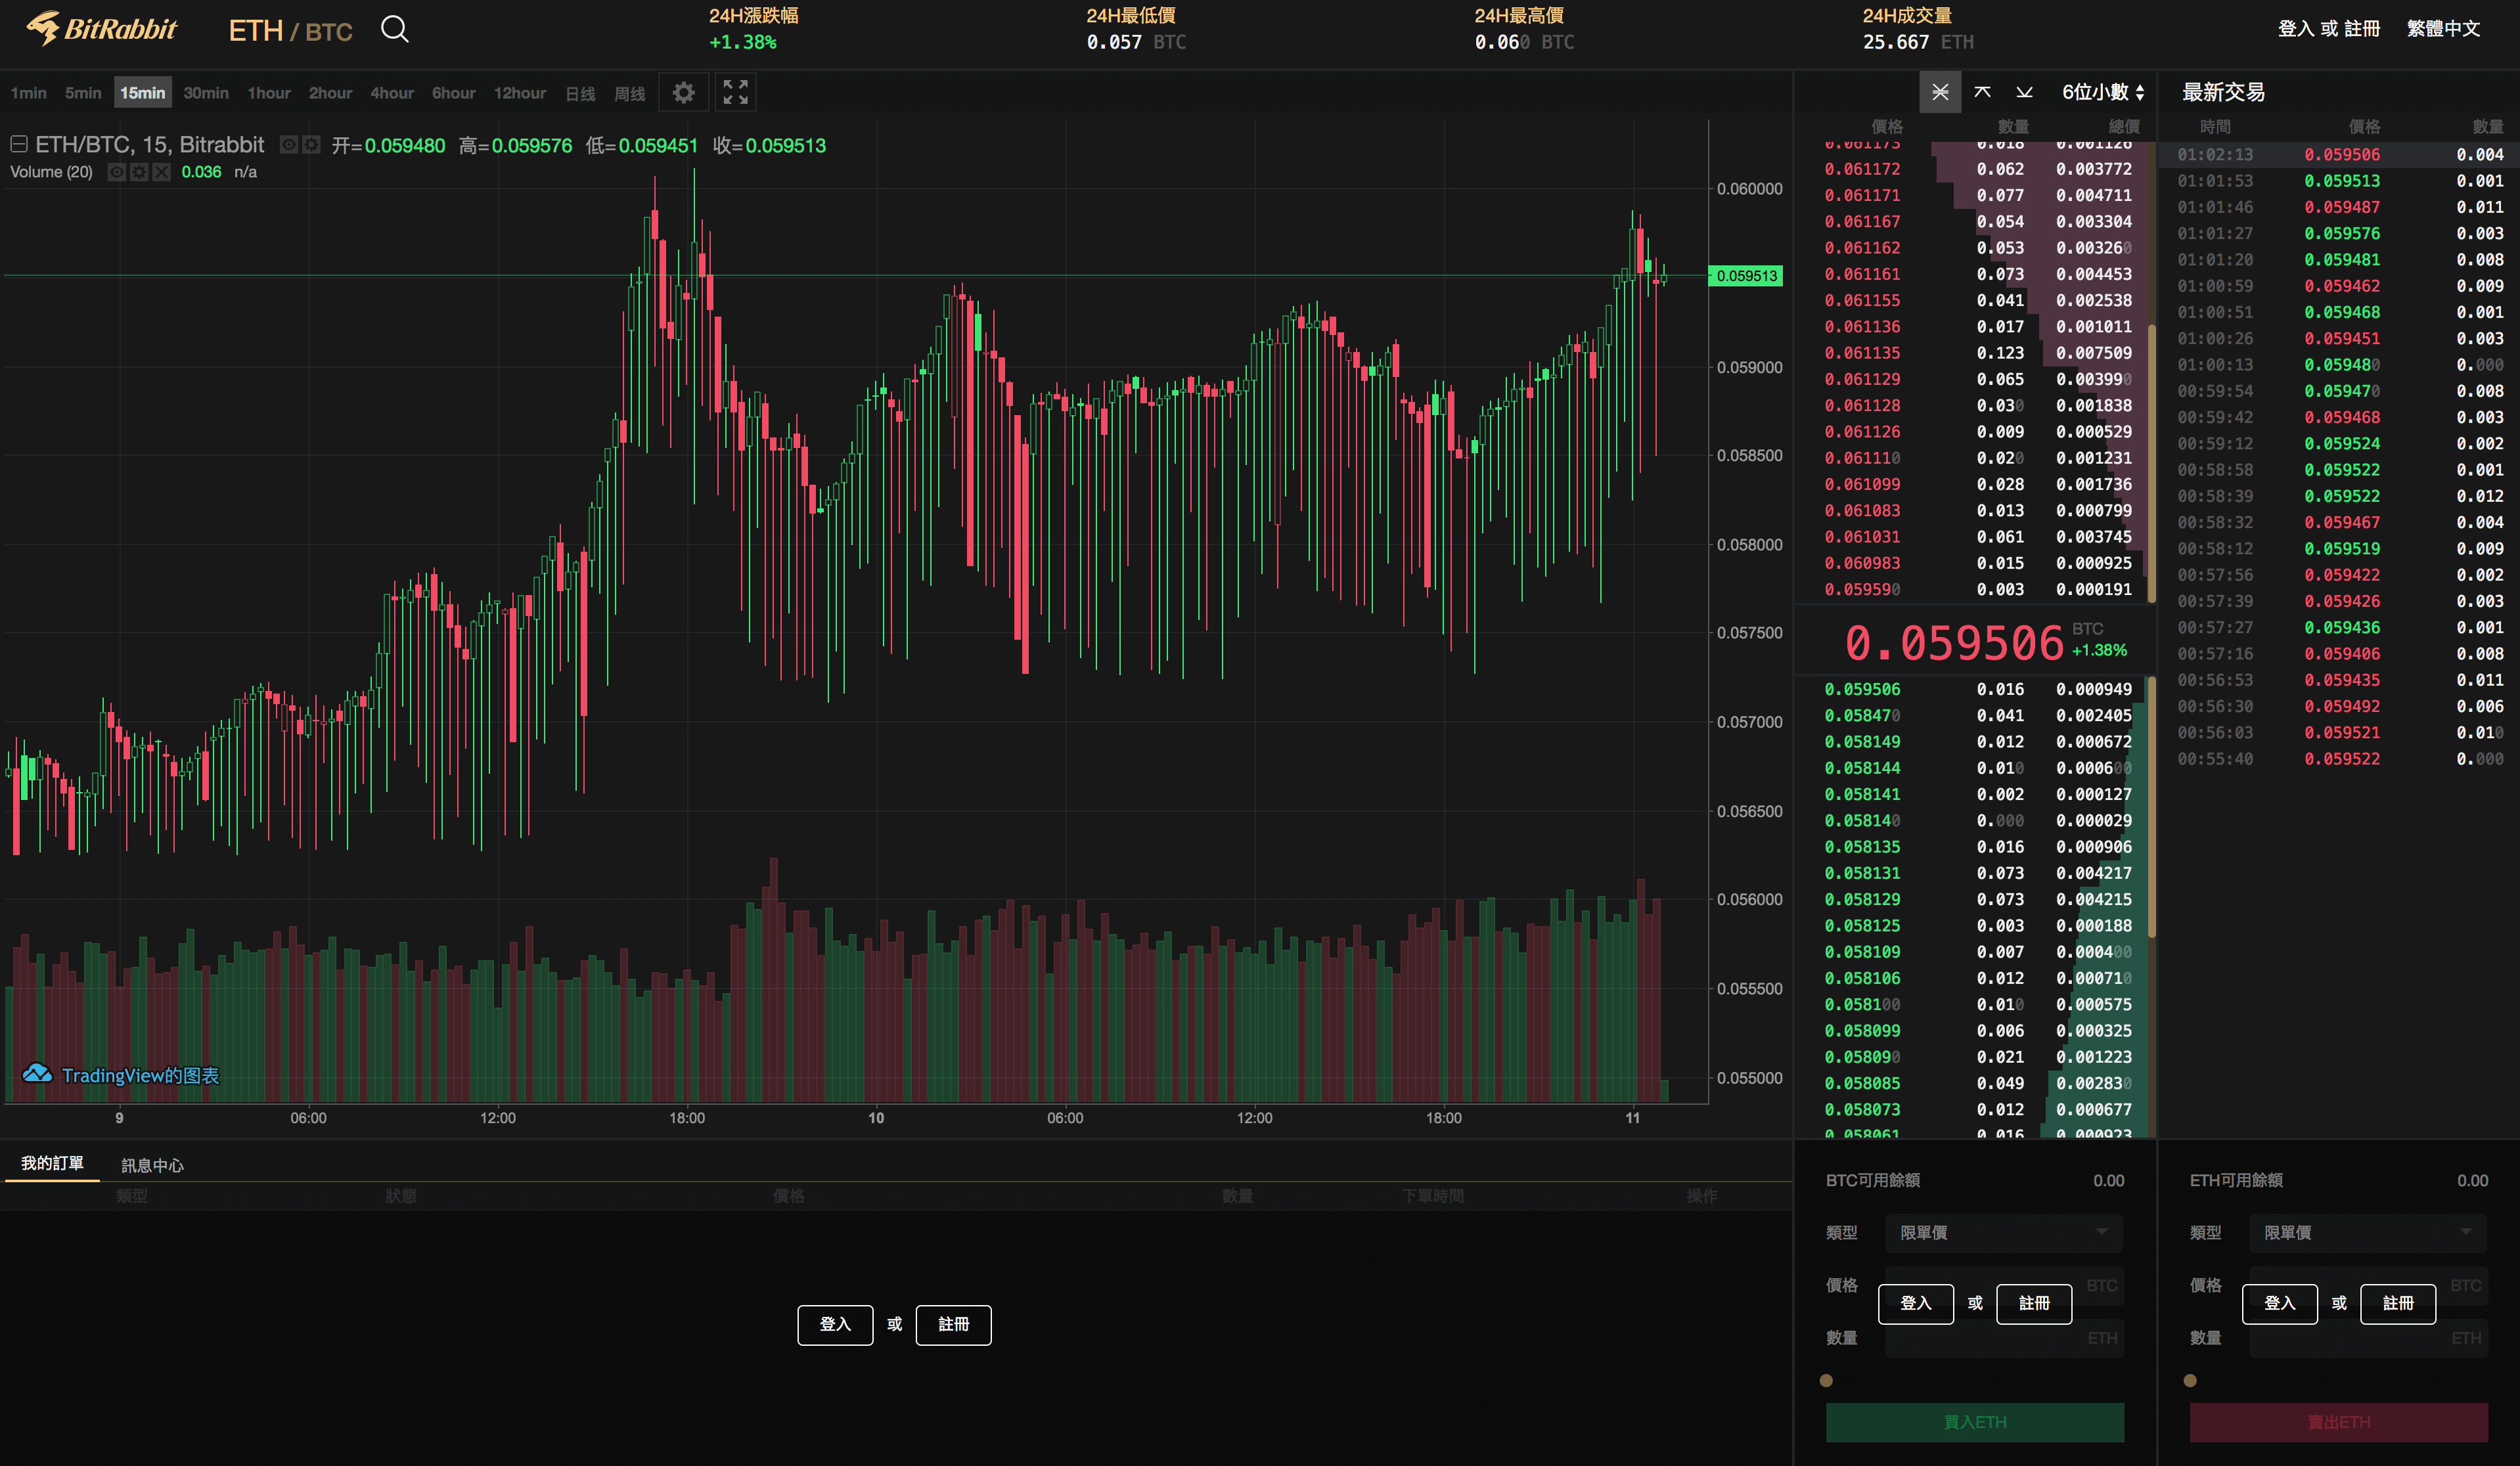Open the 訊息中心 tab
This screenshot has height=1466, width=2520.
(x=152, y=1165)
